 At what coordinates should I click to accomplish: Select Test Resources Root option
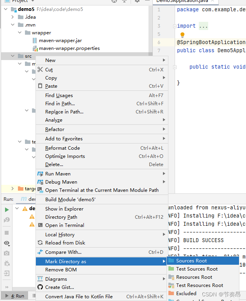click(x=203, y=285)
